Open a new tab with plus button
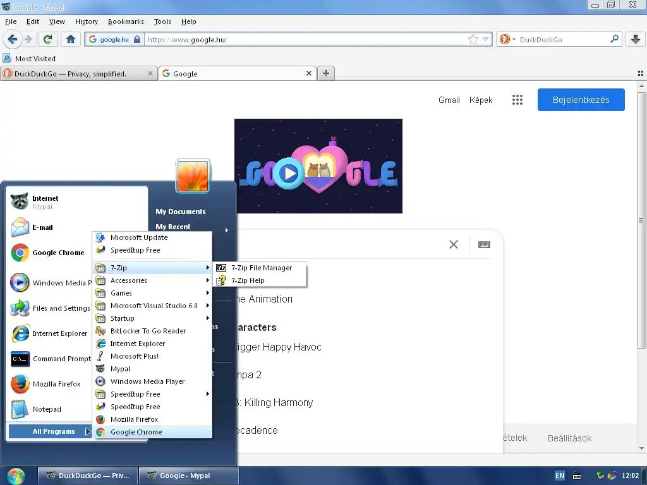The image size is (647, 485). click(x=326, y=73)
